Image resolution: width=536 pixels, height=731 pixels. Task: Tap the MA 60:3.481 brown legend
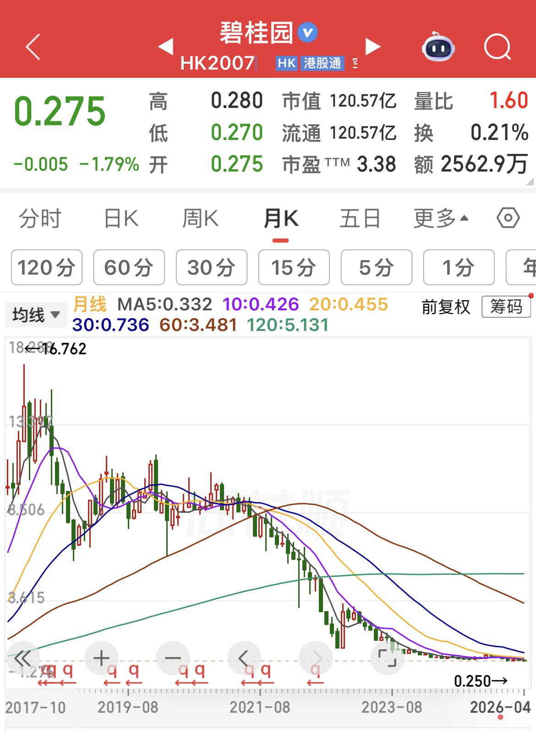198,325
